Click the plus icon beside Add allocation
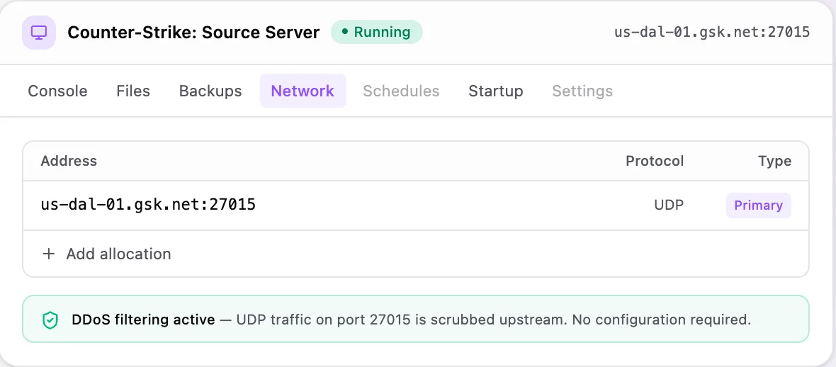 pos(48,254)
